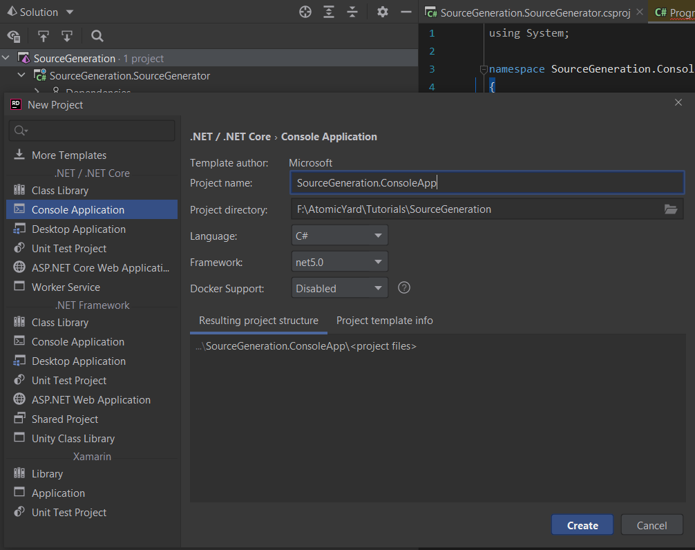695x550 pixels.
Task: Select .NET Framework Desktop Application template
Action: click(x=92, y=361)
